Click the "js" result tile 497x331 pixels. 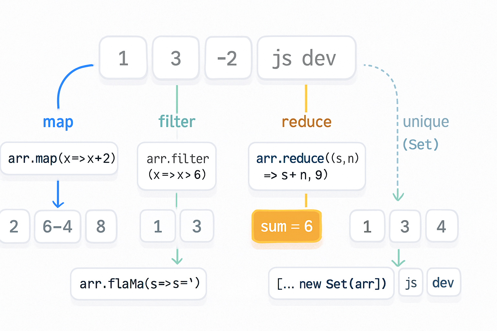click(410, 283)
